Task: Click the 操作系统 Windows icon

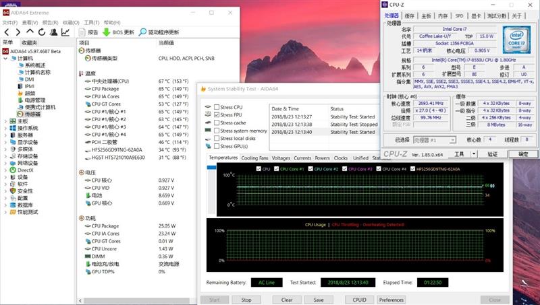Action: point(13,128)
